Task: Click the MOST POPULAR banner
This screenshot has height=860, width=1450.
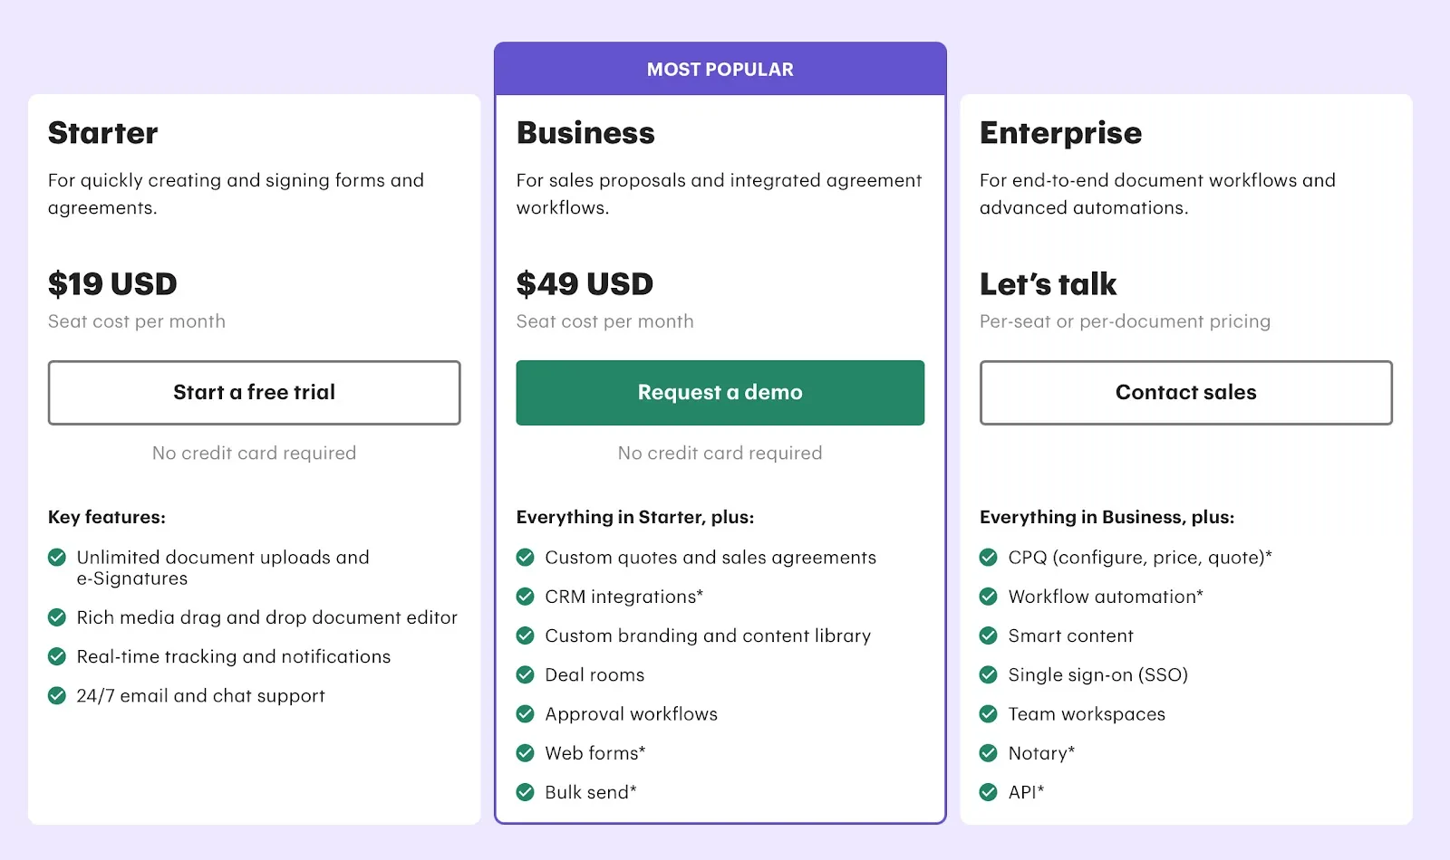Action: pos(720,69)
